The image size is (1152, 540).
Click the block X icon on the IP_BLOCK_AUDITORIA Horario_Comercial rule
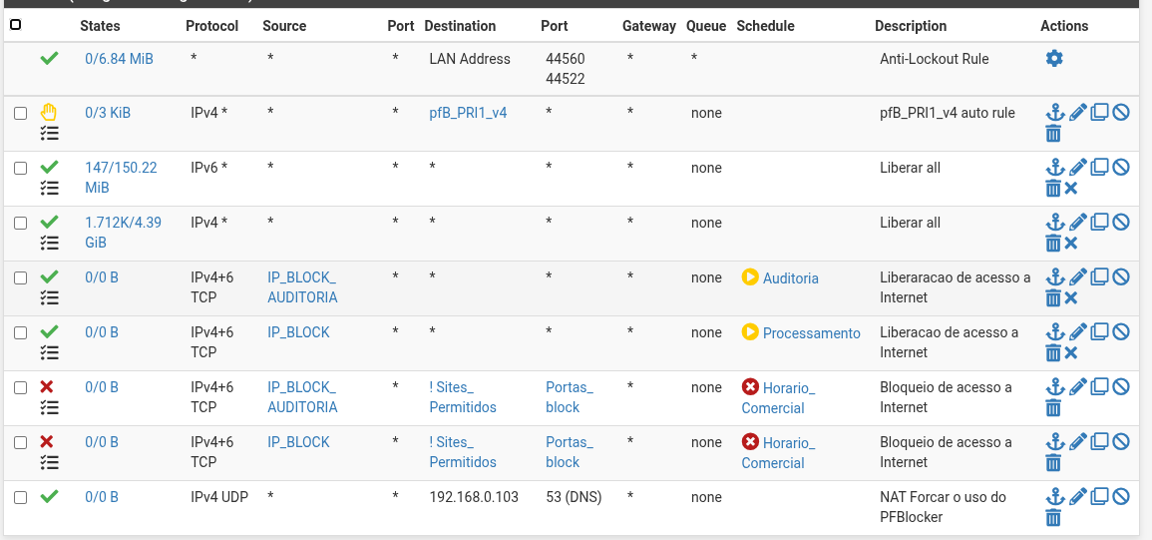(x=47, y=386)
